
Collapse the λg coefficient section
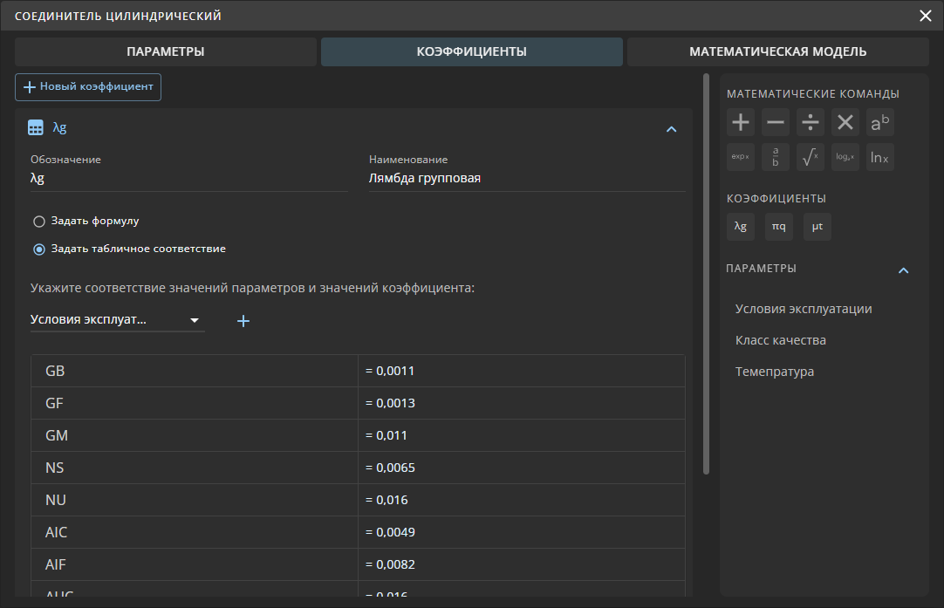point(671,129)
